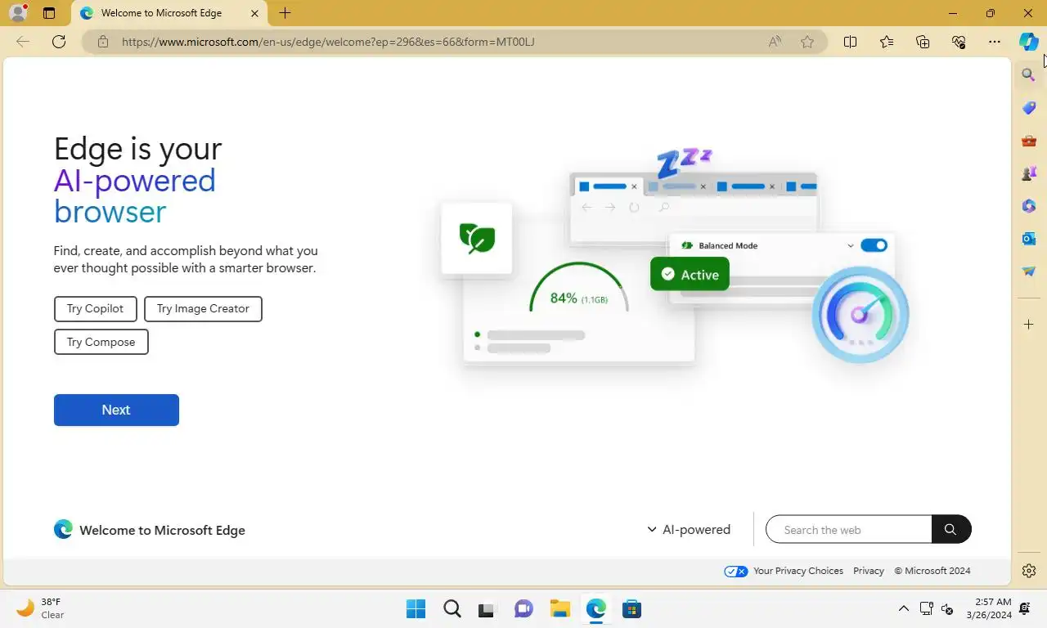The width and height of the screenshot is (1047, 628).
Task: Open sidebar Shopping tag icon
Action: pyautogui.click(x=1029, y=108)
